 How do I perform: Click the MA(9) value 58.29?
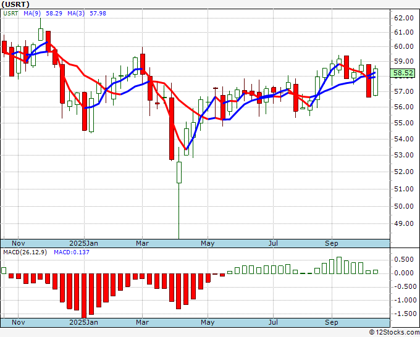tap(54, 13)
